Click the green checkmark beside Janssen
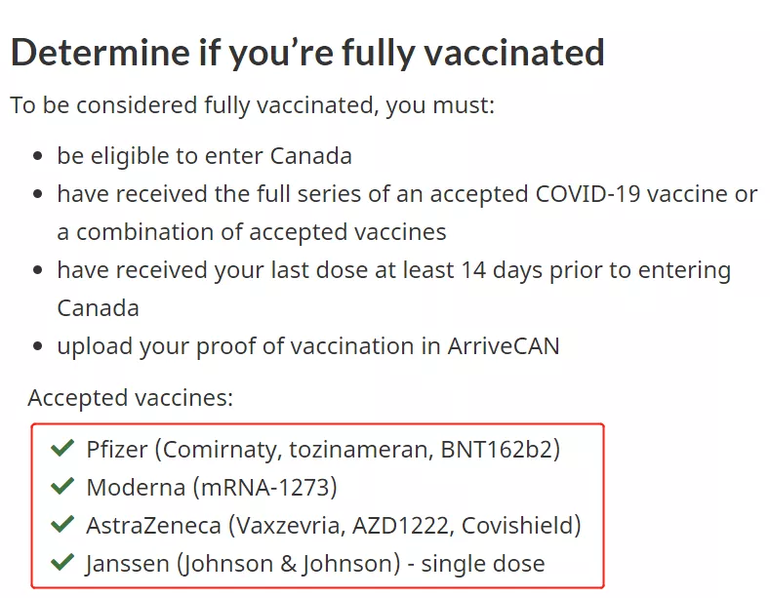This screenshot has width=770, height=598. pyautogui.click(x=62, y=562)
